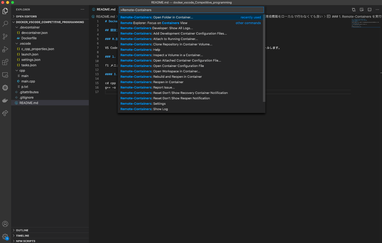Open devcontainer.json in the explorer
Image resolution: width=382 pixels, height=243 pixels.
click(x=50, y=33)
